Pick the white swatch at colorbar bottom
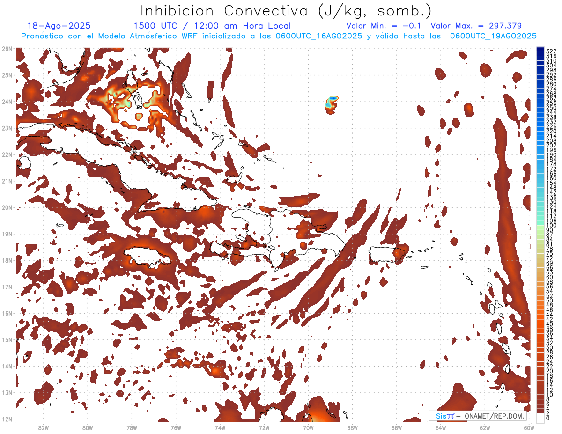Image resolution: width=562 pixels, height=434 pixels. [540, 417]
